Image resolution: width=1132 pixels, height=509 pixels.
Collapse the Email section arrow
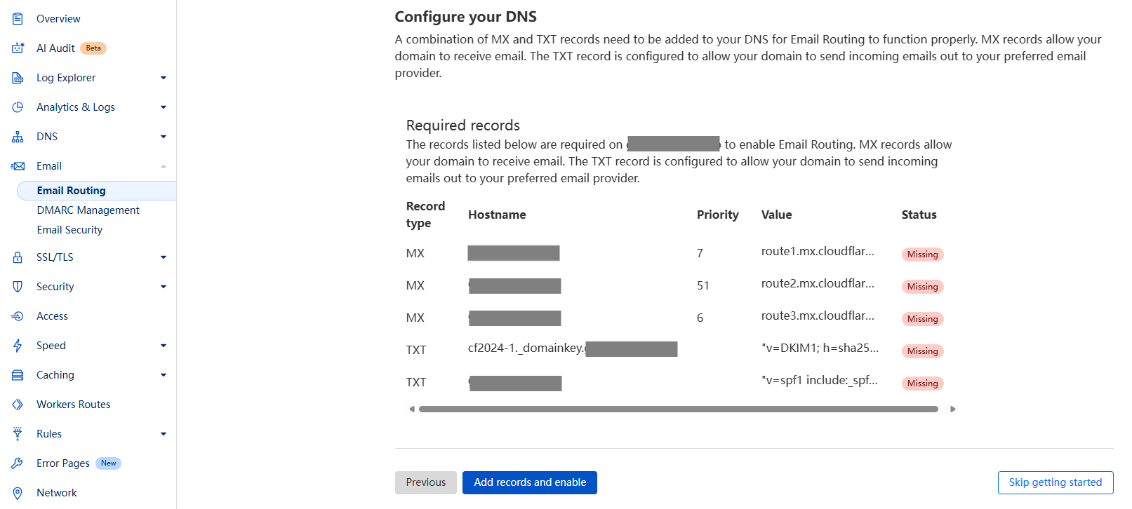[x=164, y=166]
